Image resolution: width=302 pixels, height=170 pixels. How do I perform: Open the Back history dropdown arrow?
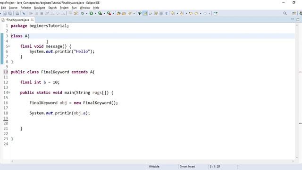pyautogui.click(x=201, y=14)
